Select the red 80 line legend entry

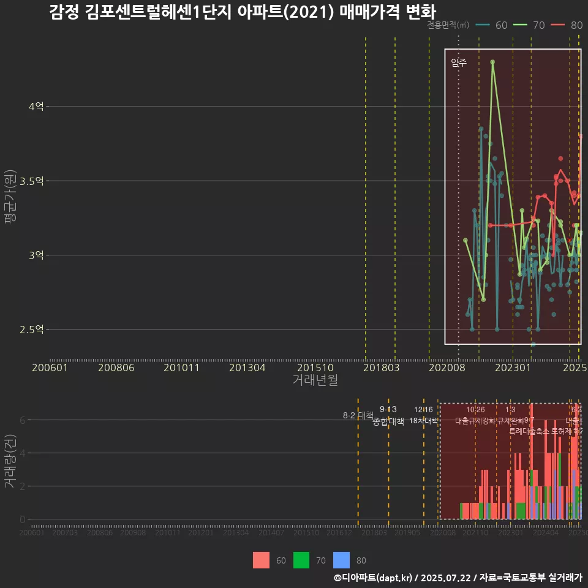567,25
